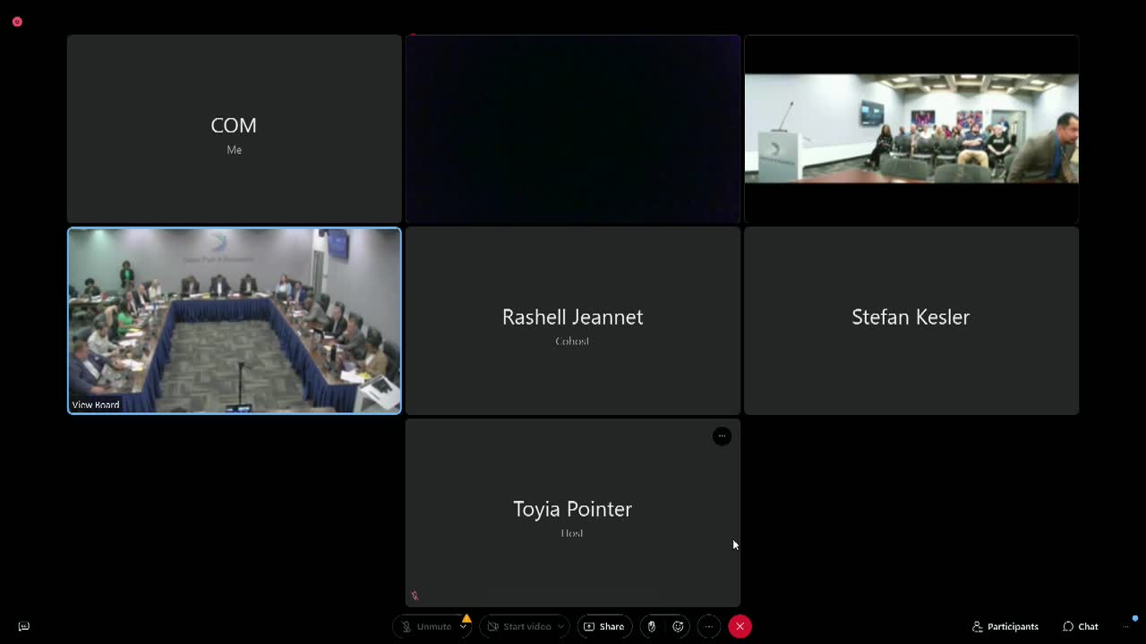Expand video options arrow beside Start video
Screen dimensions: 1146x644
(561, 626)
